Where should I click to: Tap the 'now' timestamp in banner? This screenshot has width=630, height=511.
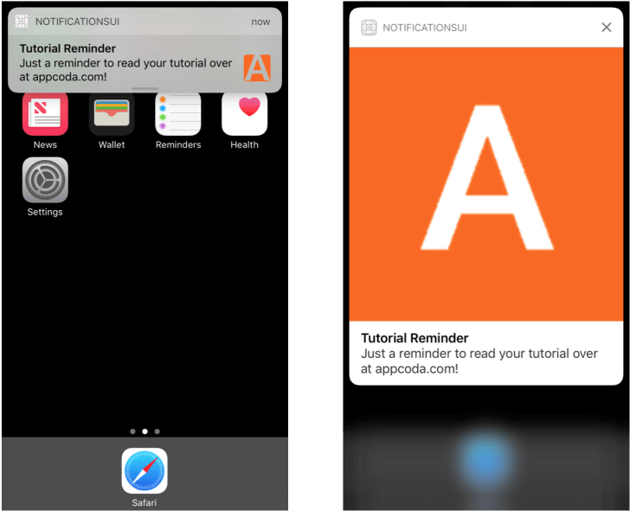click(260, 22)
